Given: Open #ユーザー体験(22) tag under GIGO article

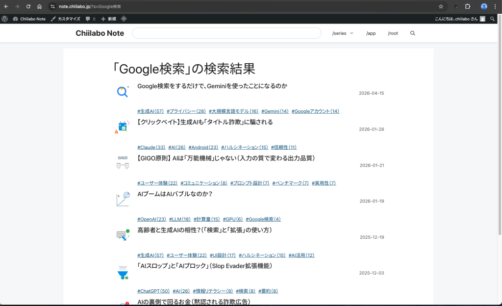Looking at the screenshot, I should tap(157, 183).
